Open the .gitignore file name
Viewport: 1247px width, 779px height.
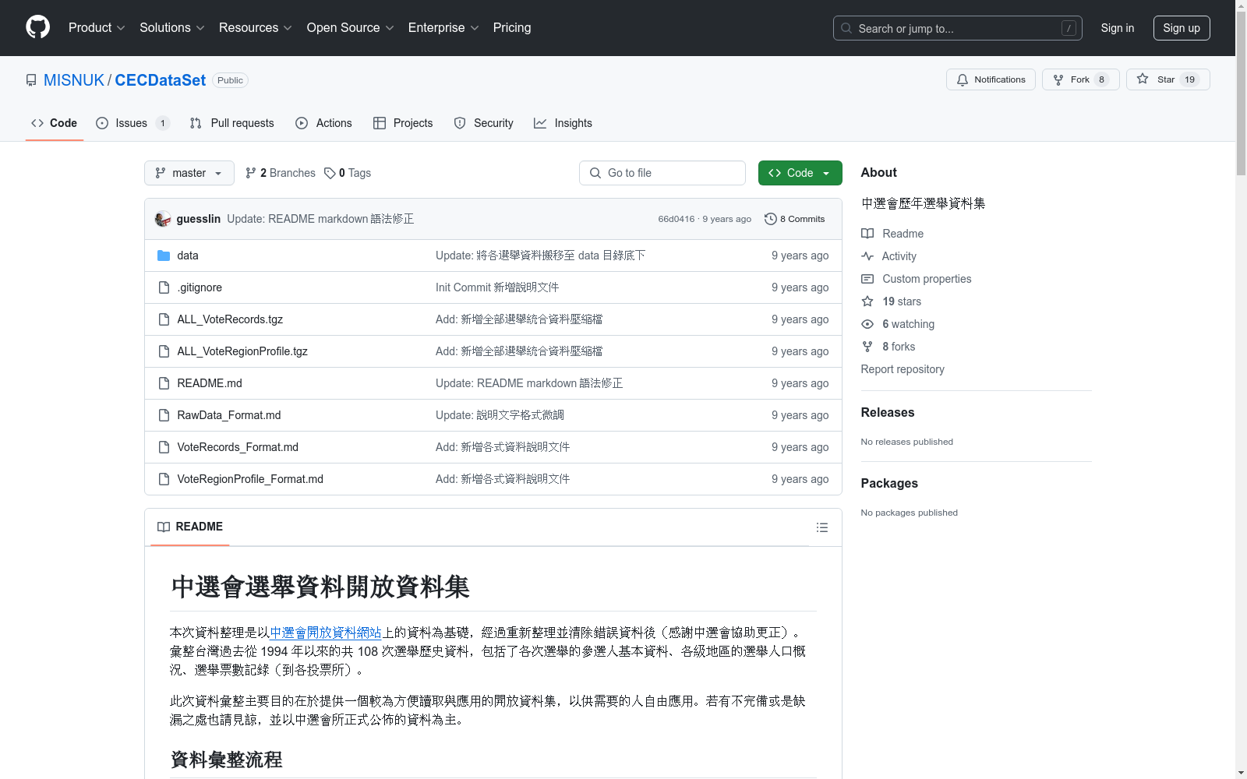coord(200,287)
